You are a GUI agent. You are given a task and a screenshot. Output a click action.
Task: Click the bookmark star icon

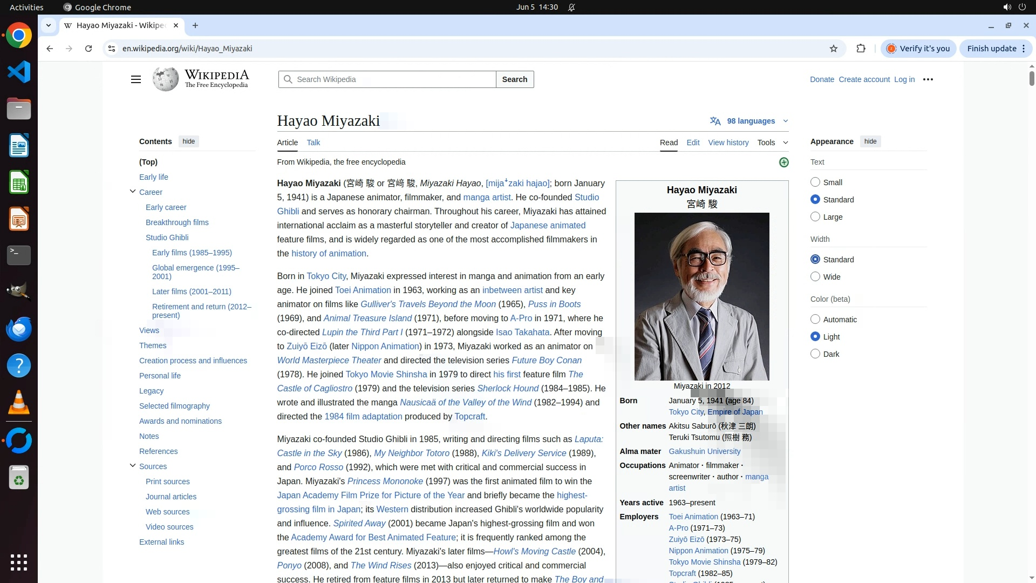834,49
